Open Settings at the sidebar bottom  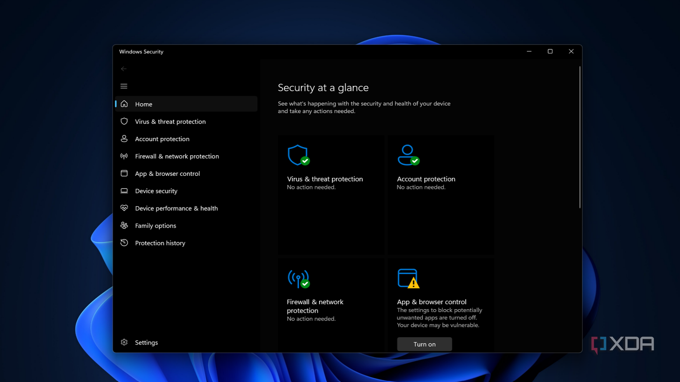[186, 342]
